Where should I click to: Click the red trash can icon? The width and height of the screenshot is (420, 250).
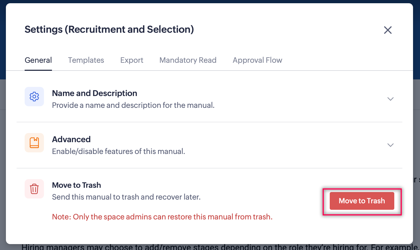coord(34,189)
